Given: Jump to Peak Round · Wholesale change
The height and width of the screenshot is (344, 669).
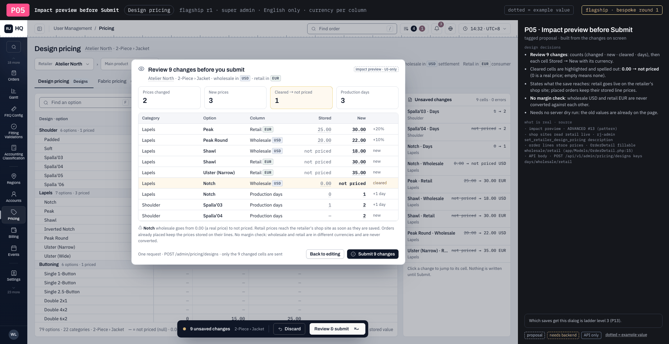Looking at the screenshot, I should coord(457,236).
